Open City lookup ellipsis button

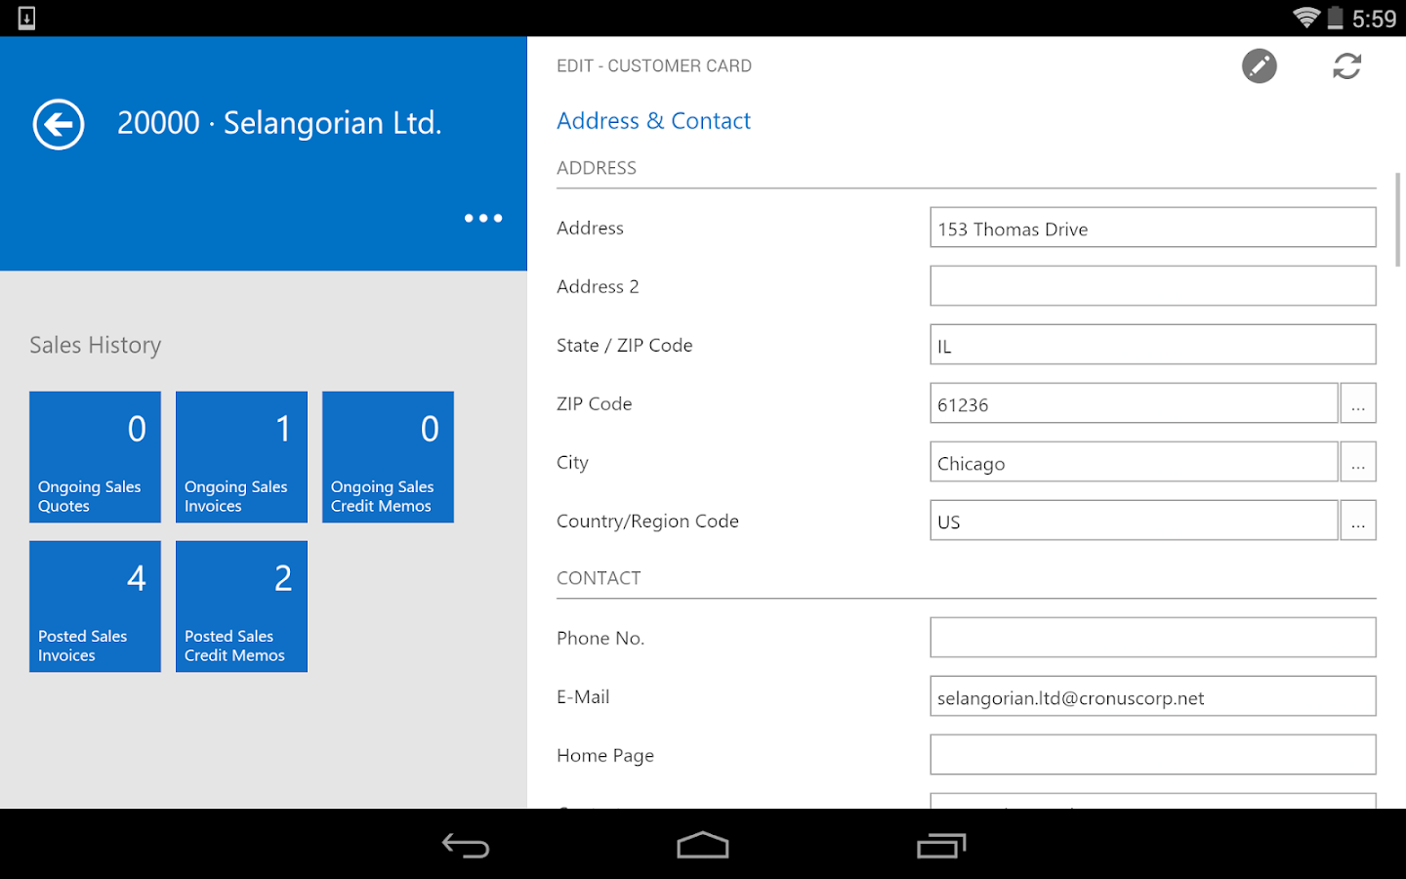(1357, 462)
